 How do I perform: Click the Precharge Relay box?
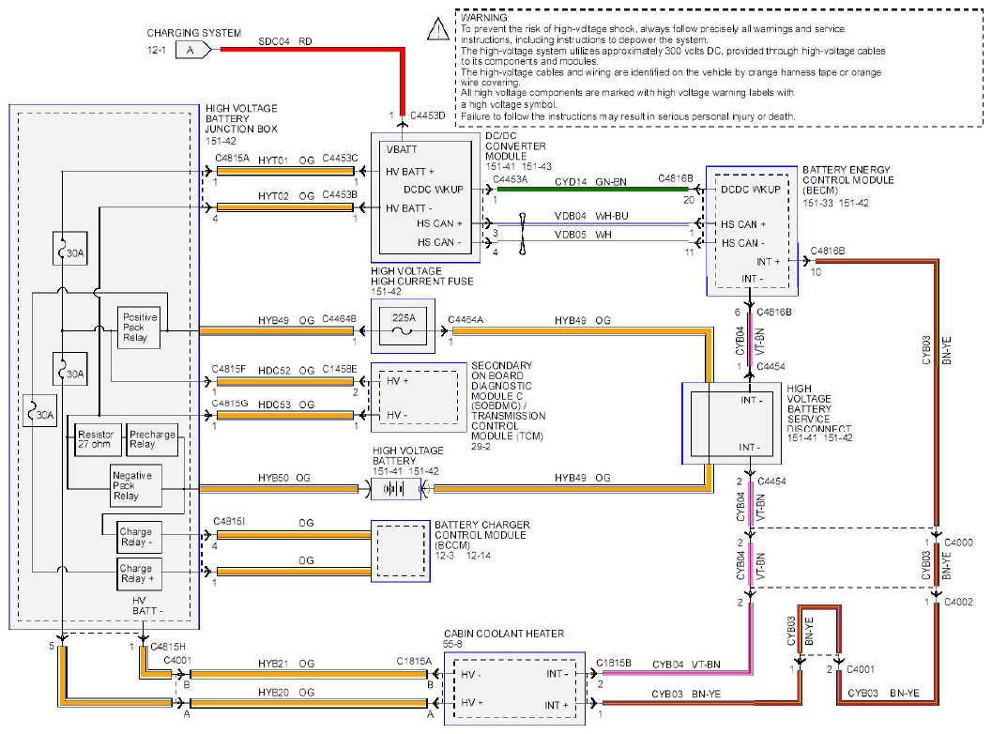click(152, 440)
